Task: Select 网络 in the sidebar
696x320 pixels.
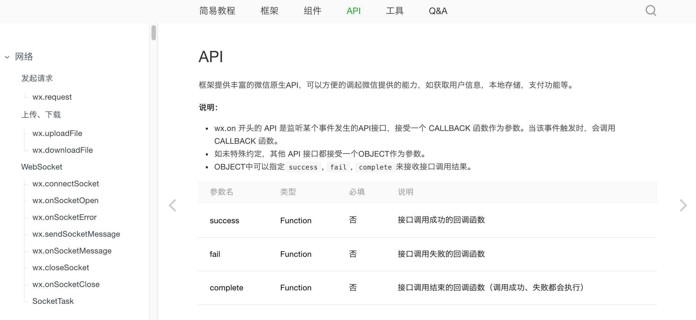Action: point(24,57)
